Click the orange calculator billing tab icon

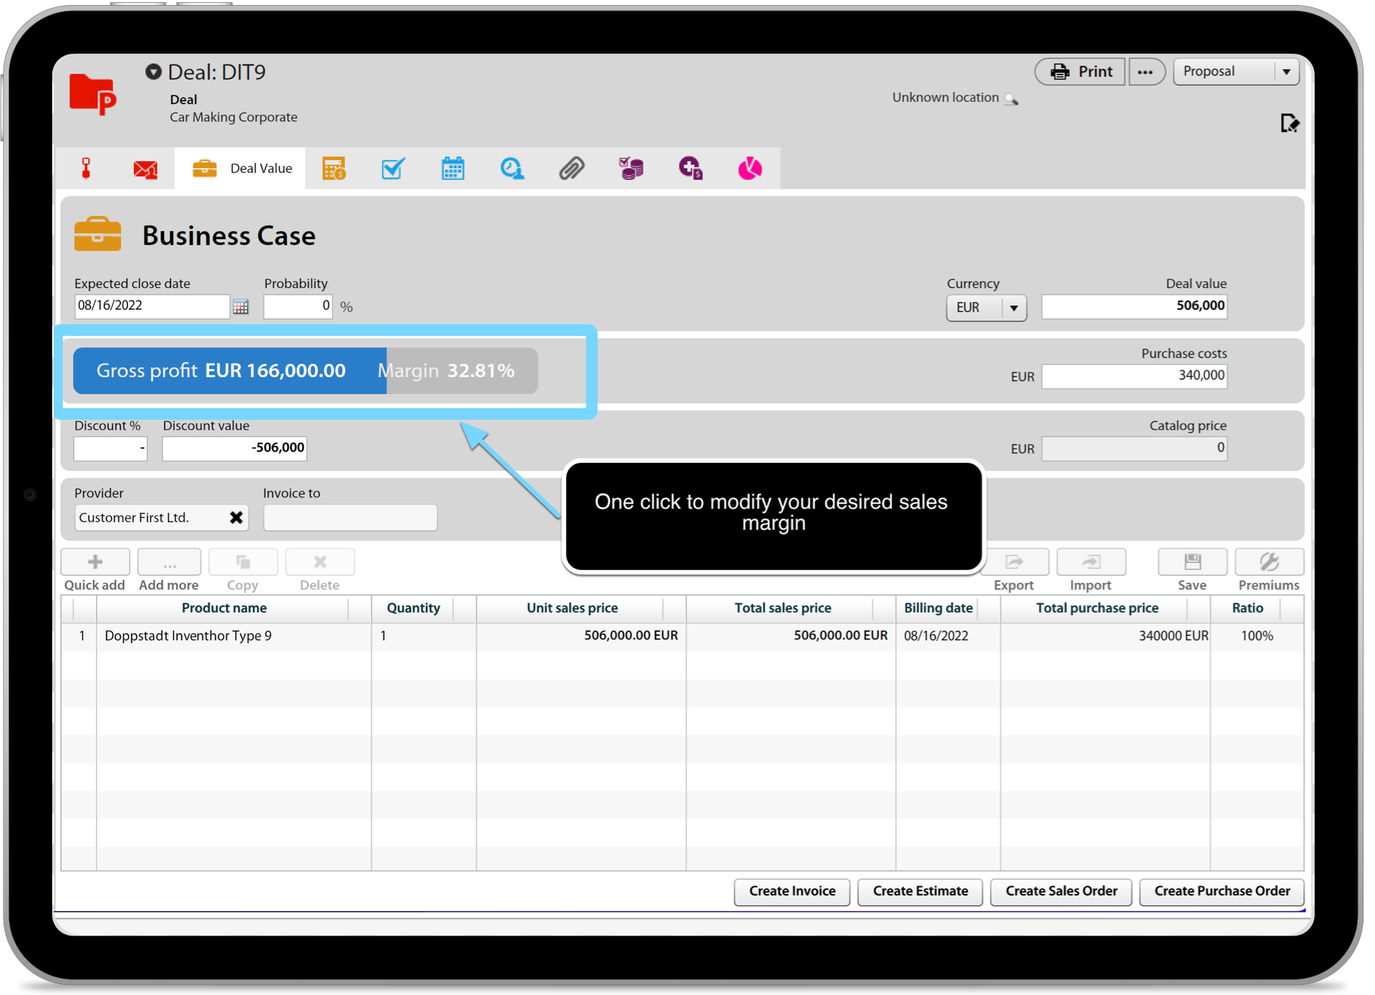[334, 169]
